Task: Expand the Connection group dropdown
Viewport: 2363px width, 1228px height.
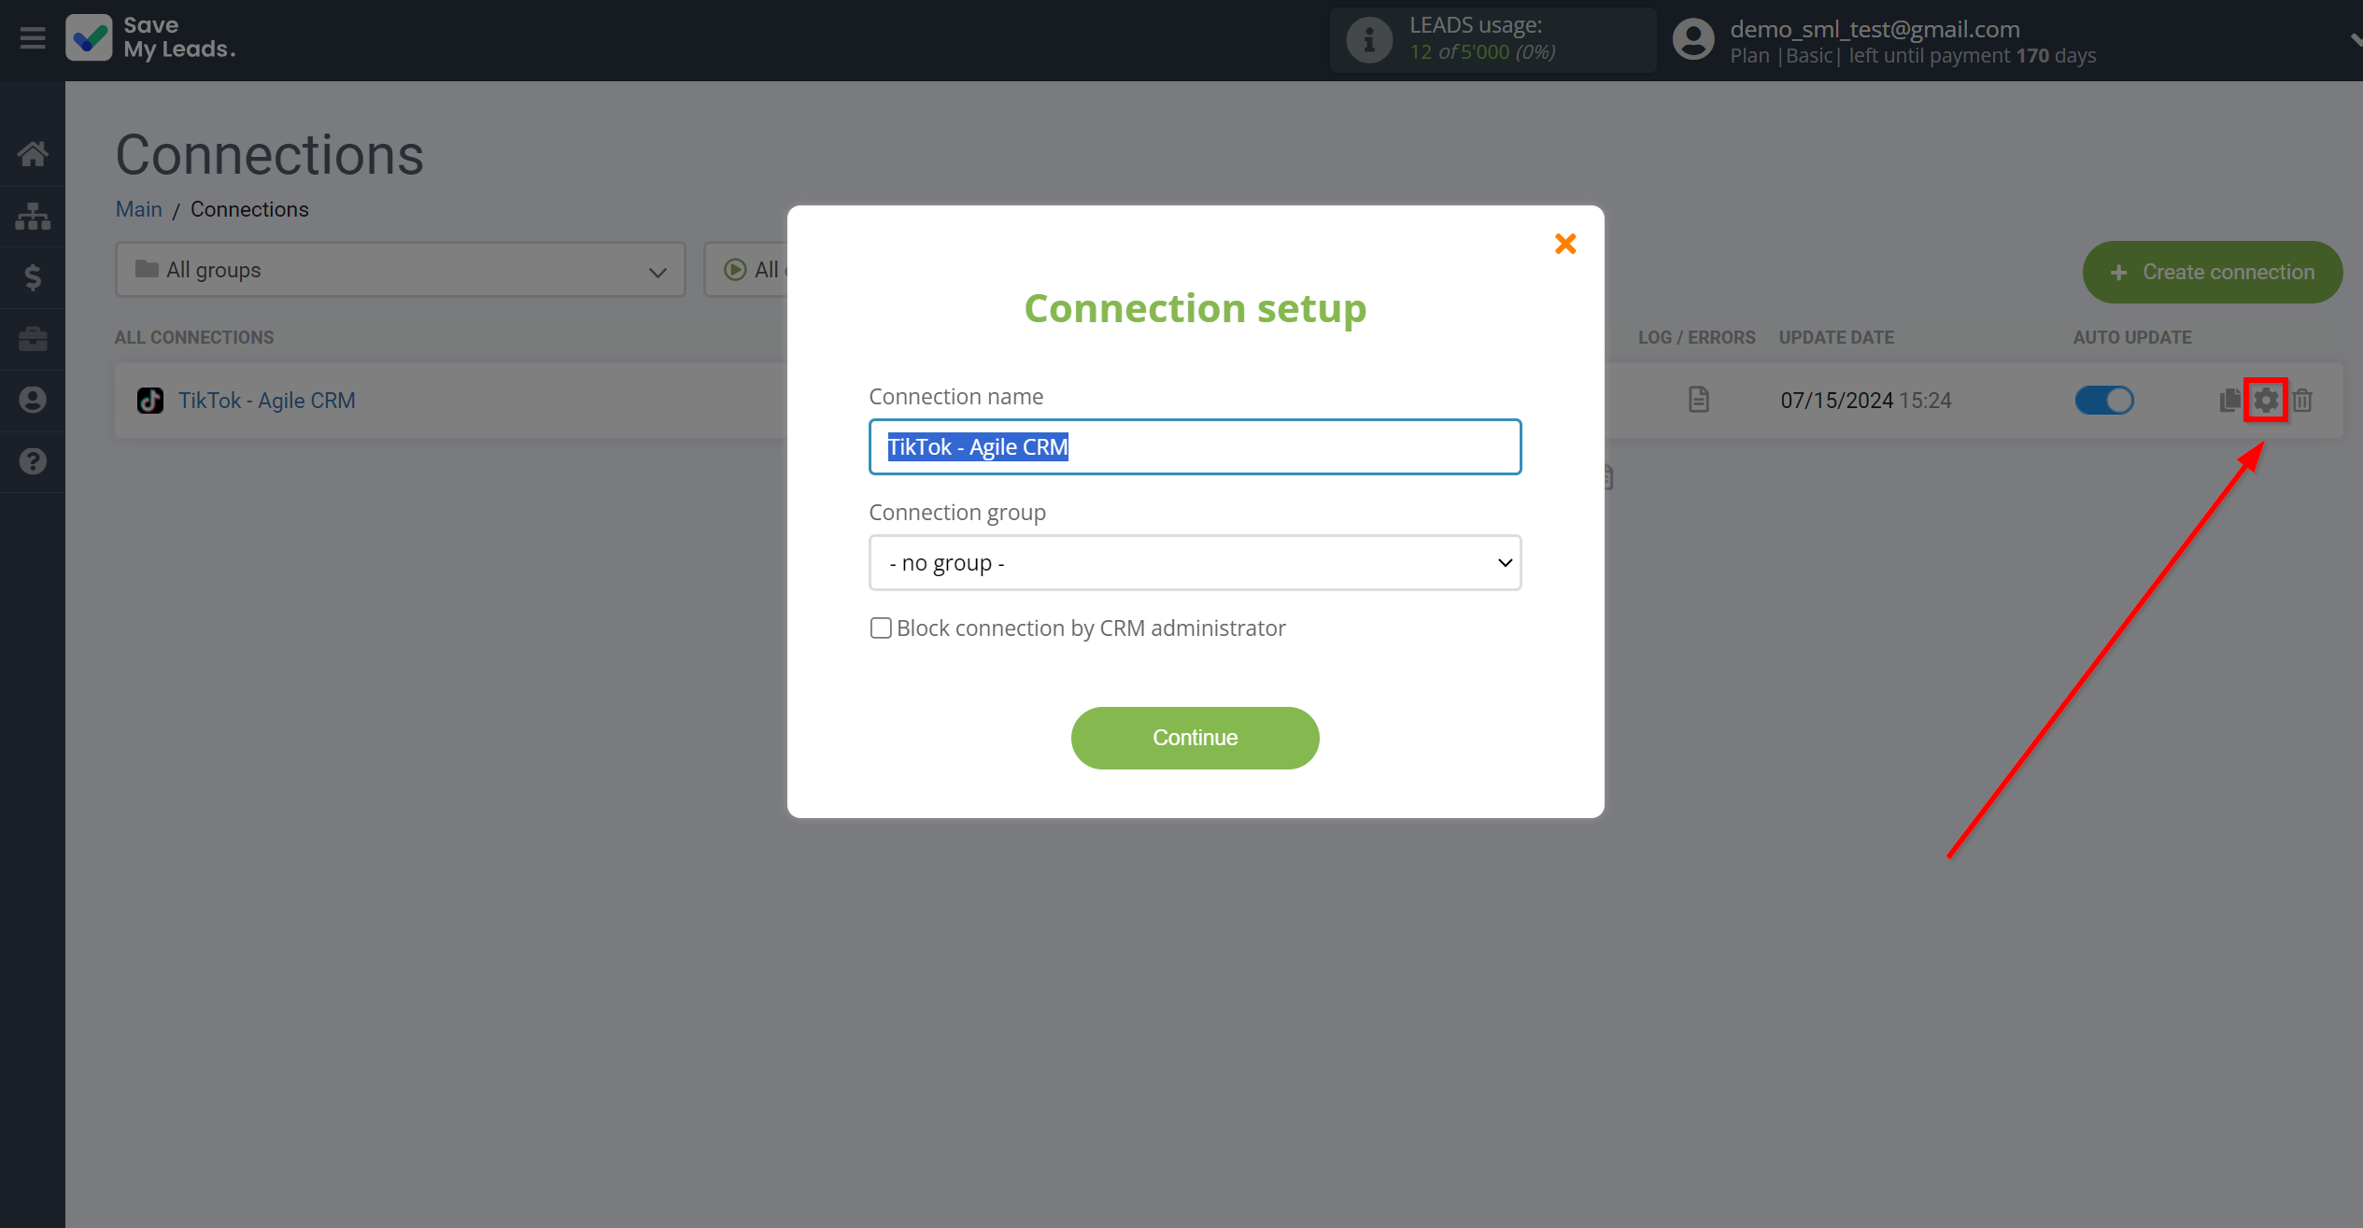Action: point(1194,561)
